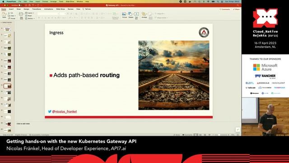
Task: Toggle Italic formatting
Action: click(42, 18)
